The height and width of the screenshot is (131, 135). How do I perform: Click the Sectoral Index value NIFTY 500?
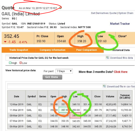(84, 27)
